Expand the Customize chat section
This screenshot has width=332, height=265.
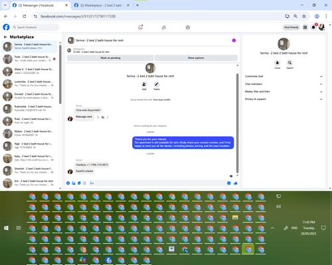click(x=284, y=76)
